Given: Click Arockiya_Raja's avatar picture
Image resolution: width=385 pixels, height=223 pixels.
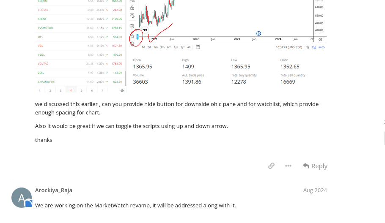Looking at the screenshot, I should pos(22,198).
